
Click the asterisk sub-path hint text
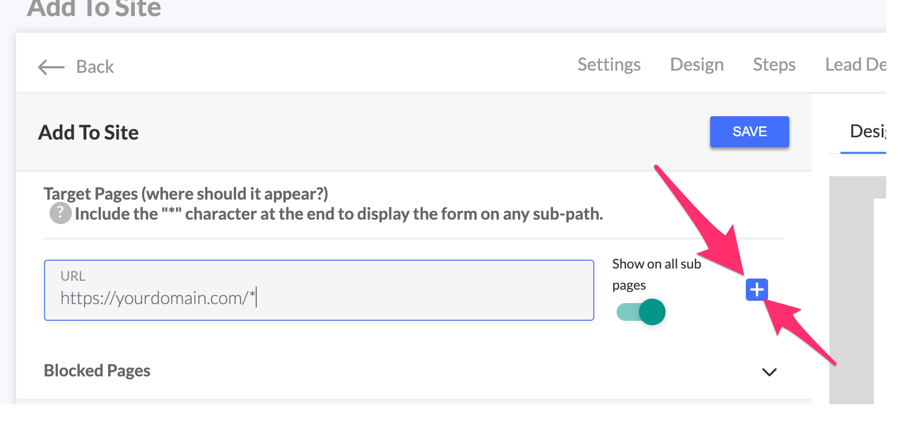pos(339,214)
